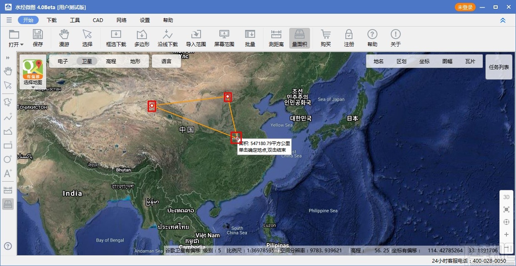Pick the sidebar draw-line tool

pyautogui.click(x=8, y=117)
